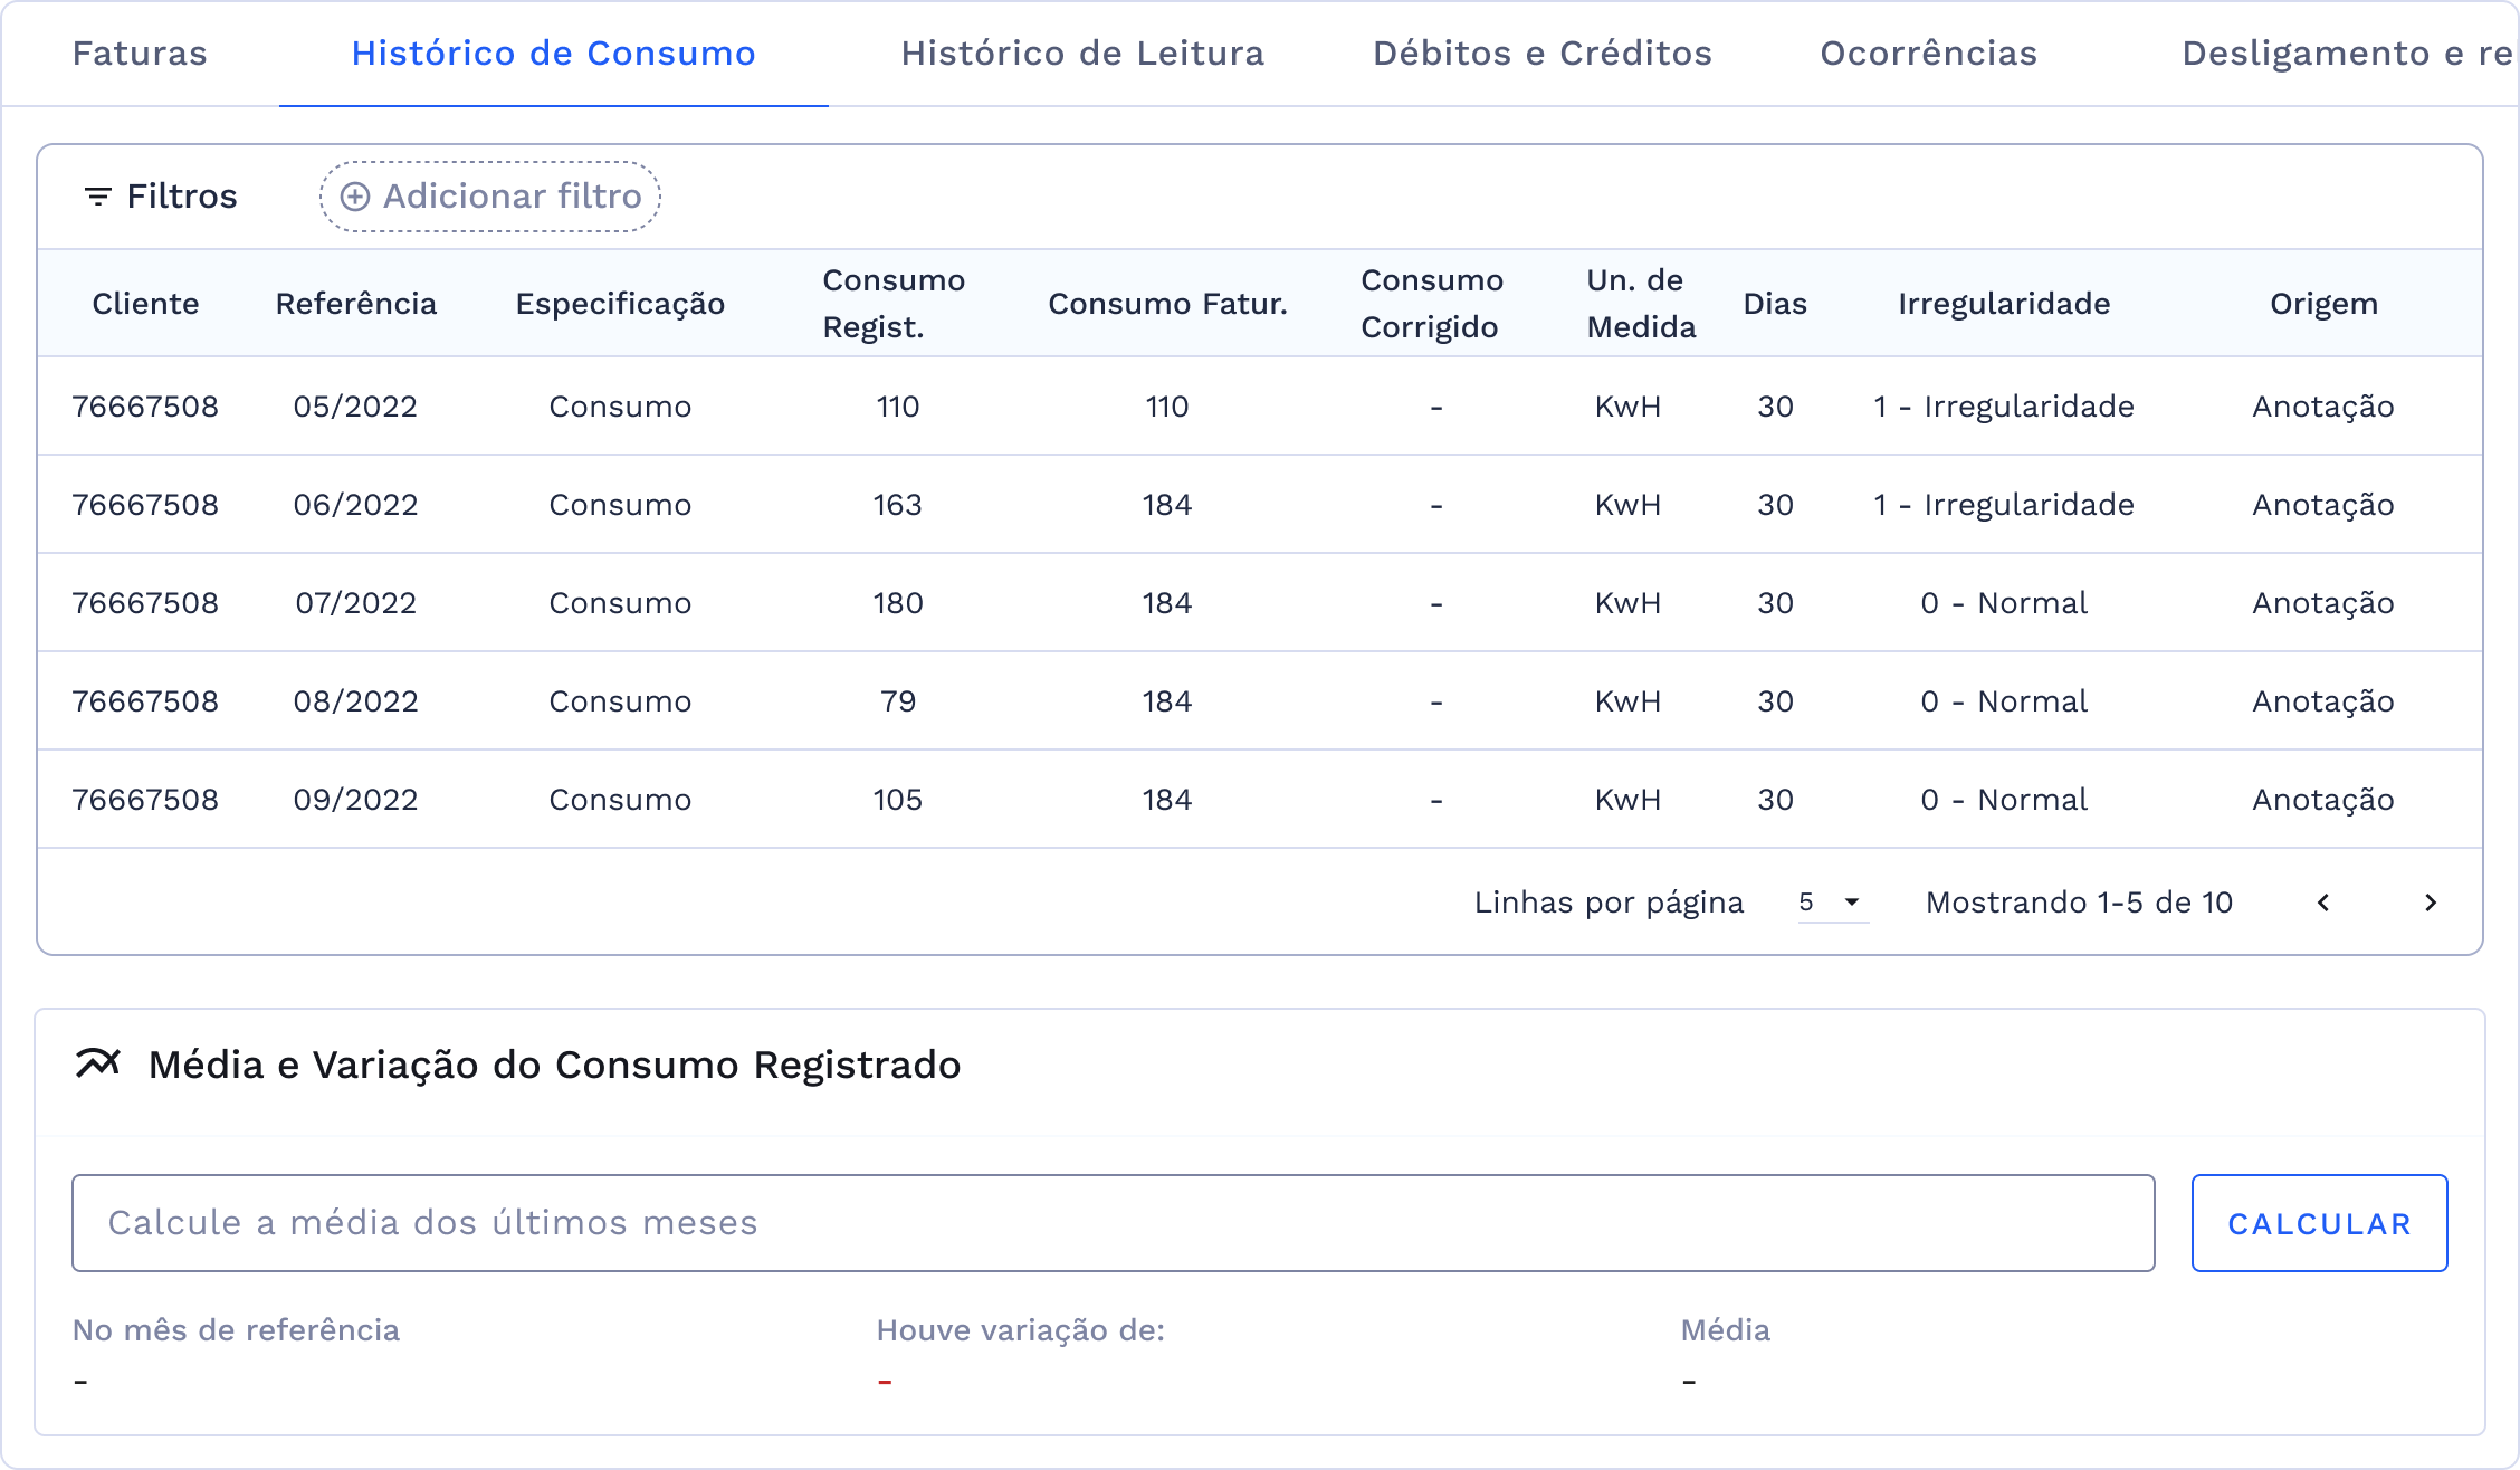Image resolution: width=2520 pixels, height=1470 pixels.
Task: Go to previous page arrow
Action: [x=2323, y=903]
